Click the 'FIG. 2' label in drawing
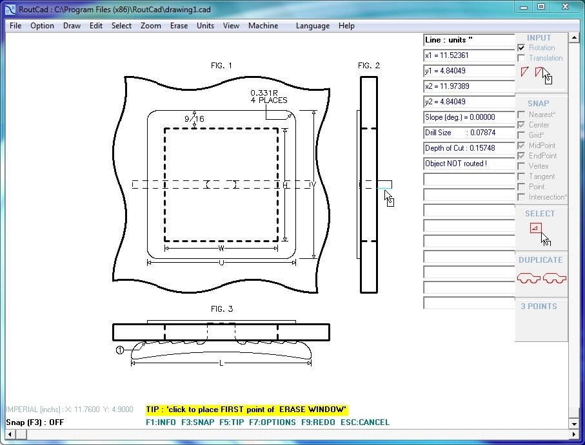This screenshot has width=585, height=445. click(x=369, y=66)
